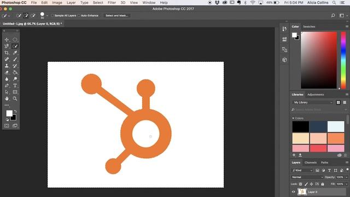350x197 pixels.
Task: Toggle lock image pixels brush icon
Action: click(306, 184)
